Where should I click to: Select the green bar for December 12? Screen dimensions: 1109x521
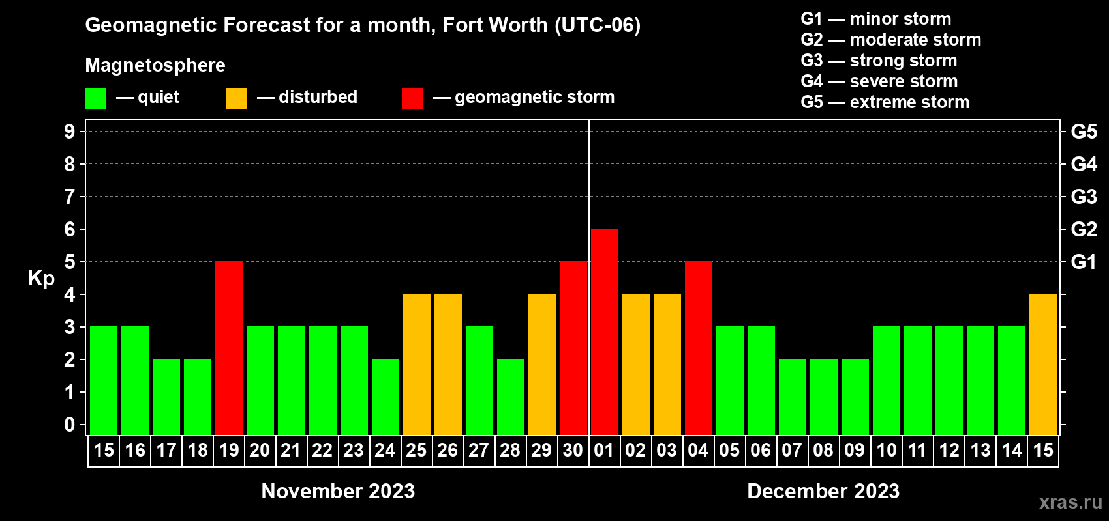(x=949, y=381)
